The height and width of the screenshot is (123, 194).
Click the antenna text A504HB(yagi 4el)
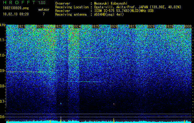click(109, 14)
